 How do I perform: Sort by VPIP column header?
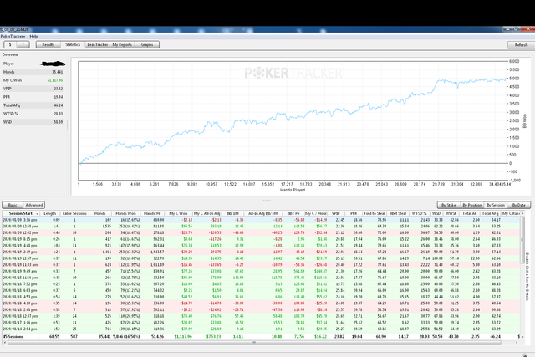336,213
